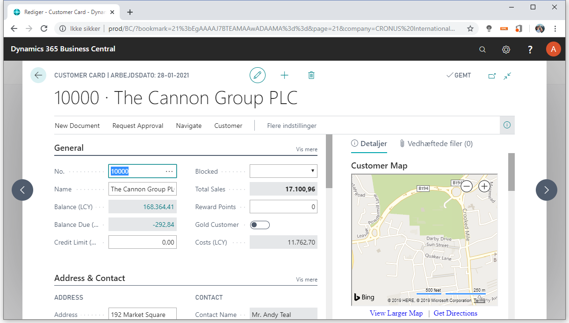Click the Chrome profile avatar icon

(540, 28)
